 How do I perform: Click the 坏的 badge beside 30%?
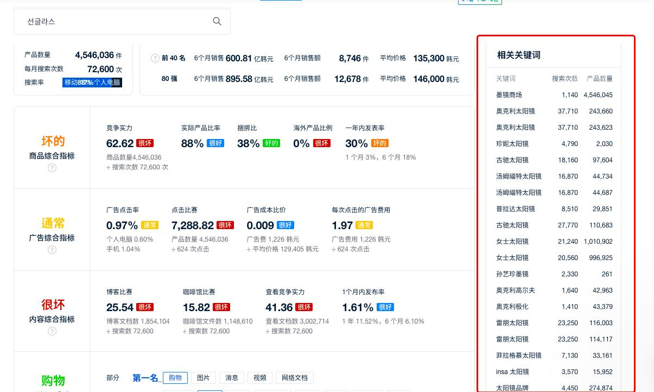click(379, 143)
